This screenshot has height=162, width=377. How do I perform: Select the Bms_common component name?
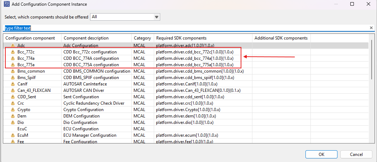(x=31, y=71)
